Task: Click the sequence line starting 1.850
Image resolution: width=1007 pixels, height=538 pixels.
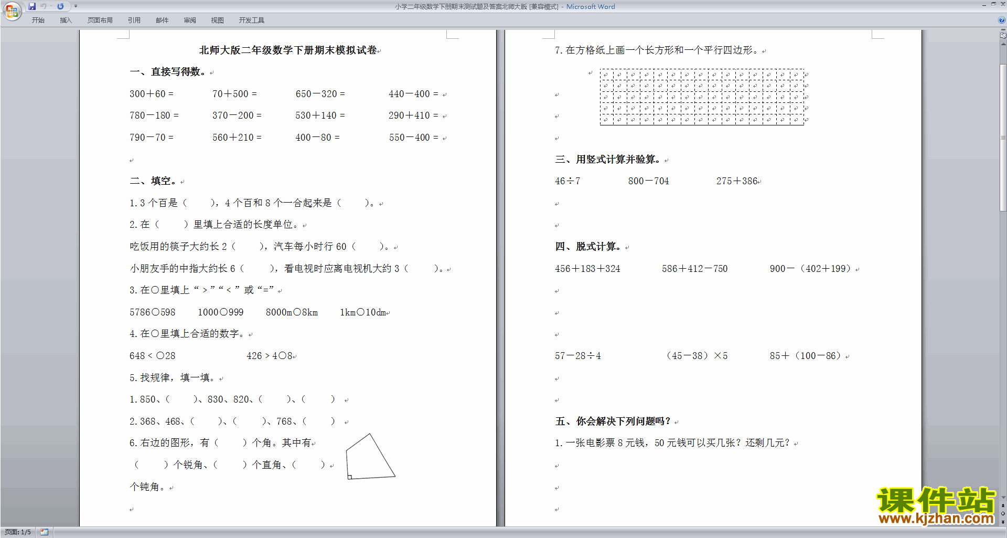Action: [x=232, y=399]
